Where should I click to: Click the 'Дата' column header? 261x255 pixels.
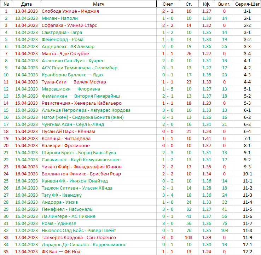point(26,4)
